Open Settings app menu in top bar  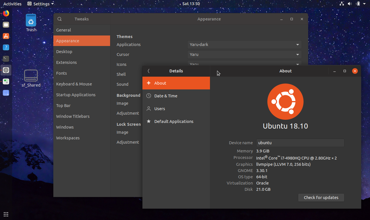[41, 4]
